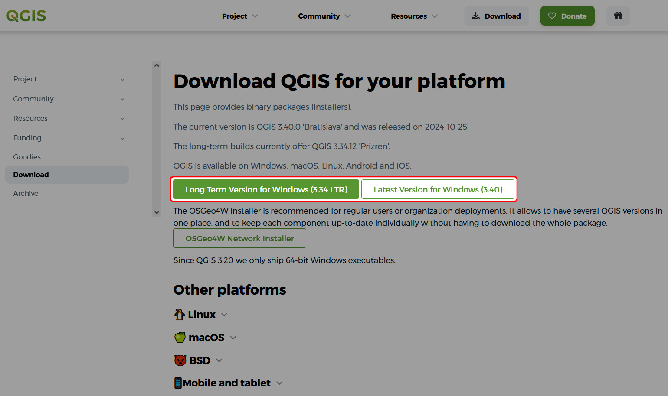Screen dimensions: 668x396
Task: Click 'Download QGIS for your platform' heading
Action: coord(339,81)
